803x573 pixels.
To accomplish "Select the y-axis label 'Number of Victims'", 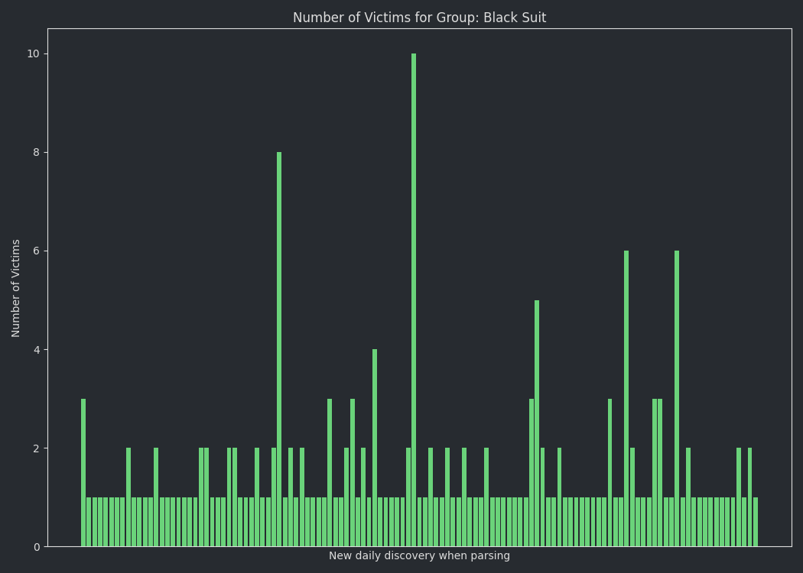I will (15, 288).
